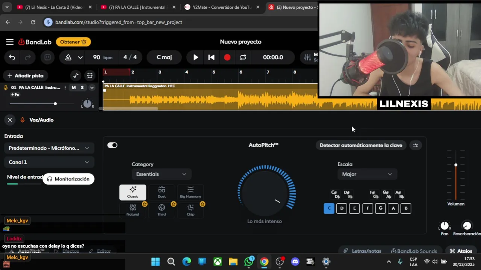Screen dimensions: 481x270
Task: Toggle the D note key
Action: [342, 208]
